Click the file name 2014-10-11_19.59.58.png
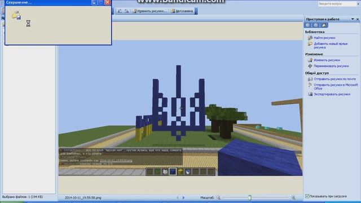361x203 pixels. click(x=83, y=198)
